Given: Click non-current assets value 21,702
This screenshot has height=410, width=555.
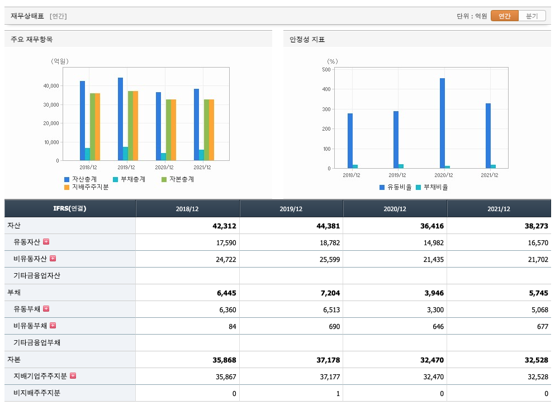Looking at the screenshot, I should (538, 259).
